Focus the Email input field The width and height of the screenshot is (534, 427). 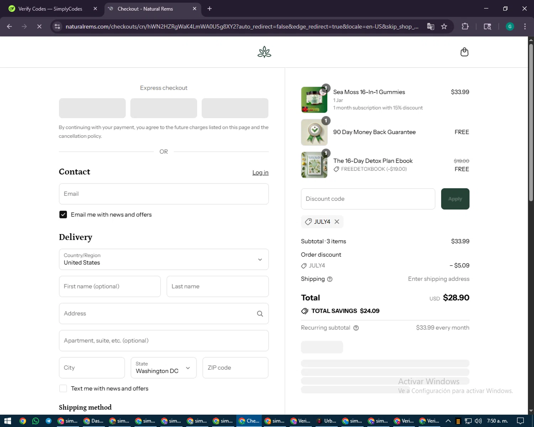(164, 194)
